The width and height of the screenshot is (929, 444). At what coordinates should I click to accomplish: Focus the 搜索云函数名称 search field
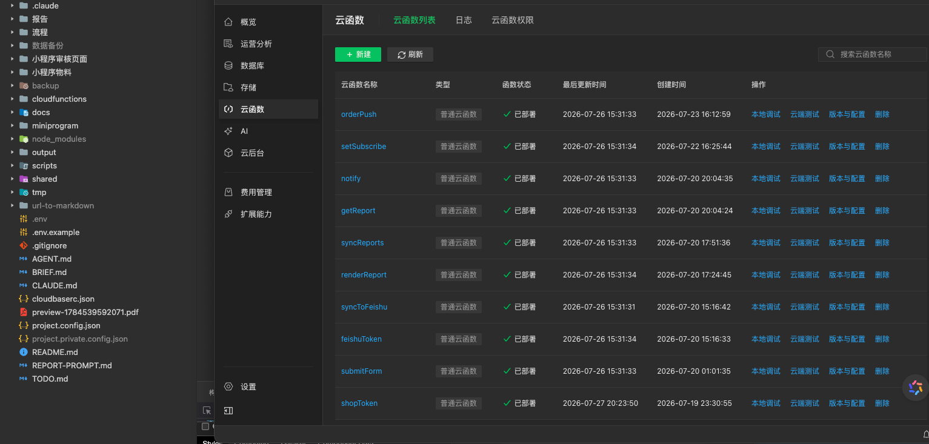pyautogui.click(x=874, y=55)
